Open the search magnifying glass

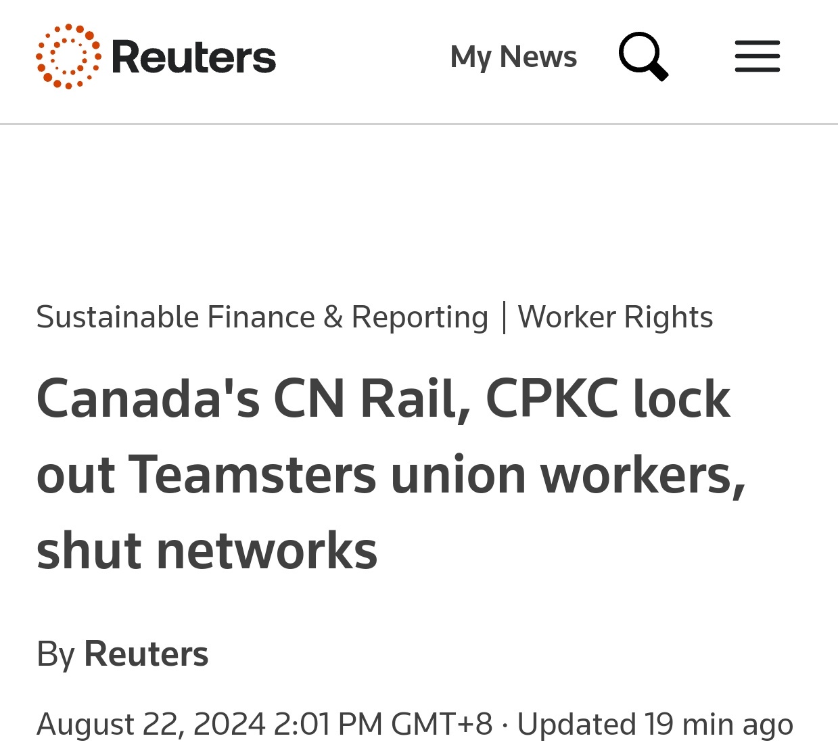[x=643, y=56]
